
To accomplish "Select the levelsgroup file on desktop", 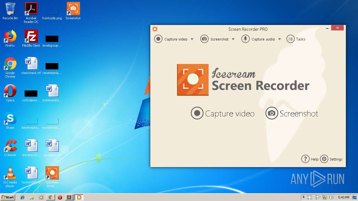I will [52, 41].
